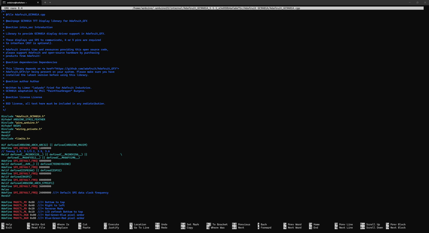Click the Justify shortcut label
Image resolution: width=429 pixels, height=233 pixels.
(x=114, y=228)
